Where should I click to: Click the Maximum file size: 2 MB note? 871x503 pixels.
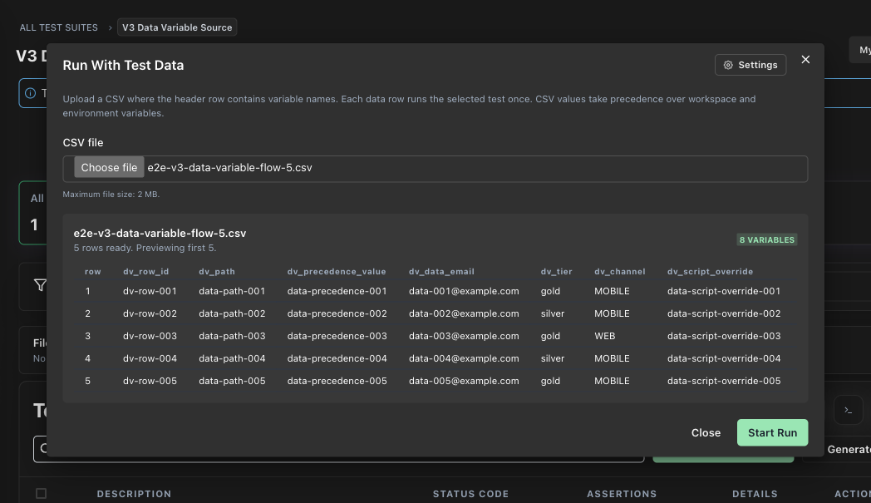[x=111, y=194]
